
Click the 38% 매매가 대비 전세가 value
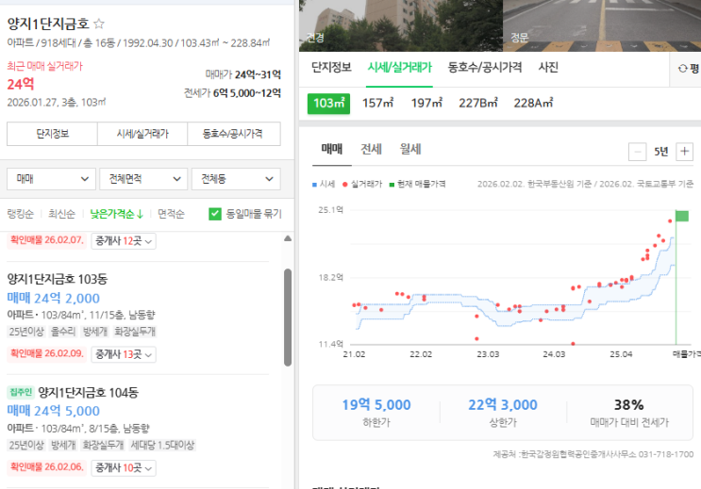point(628,405)
